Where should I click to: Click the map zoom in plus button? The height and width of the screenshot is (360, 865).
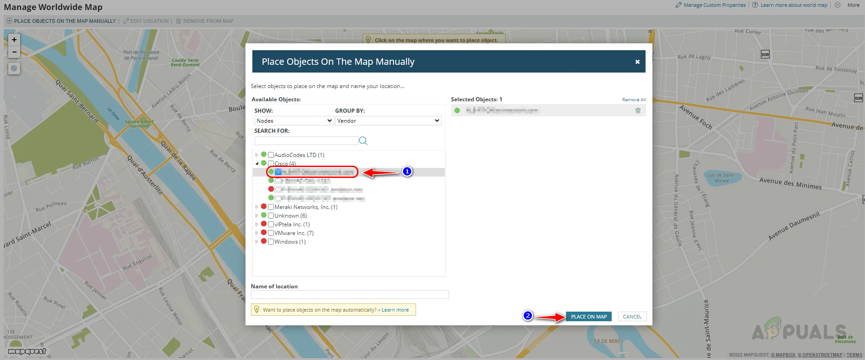click(14, 40)
